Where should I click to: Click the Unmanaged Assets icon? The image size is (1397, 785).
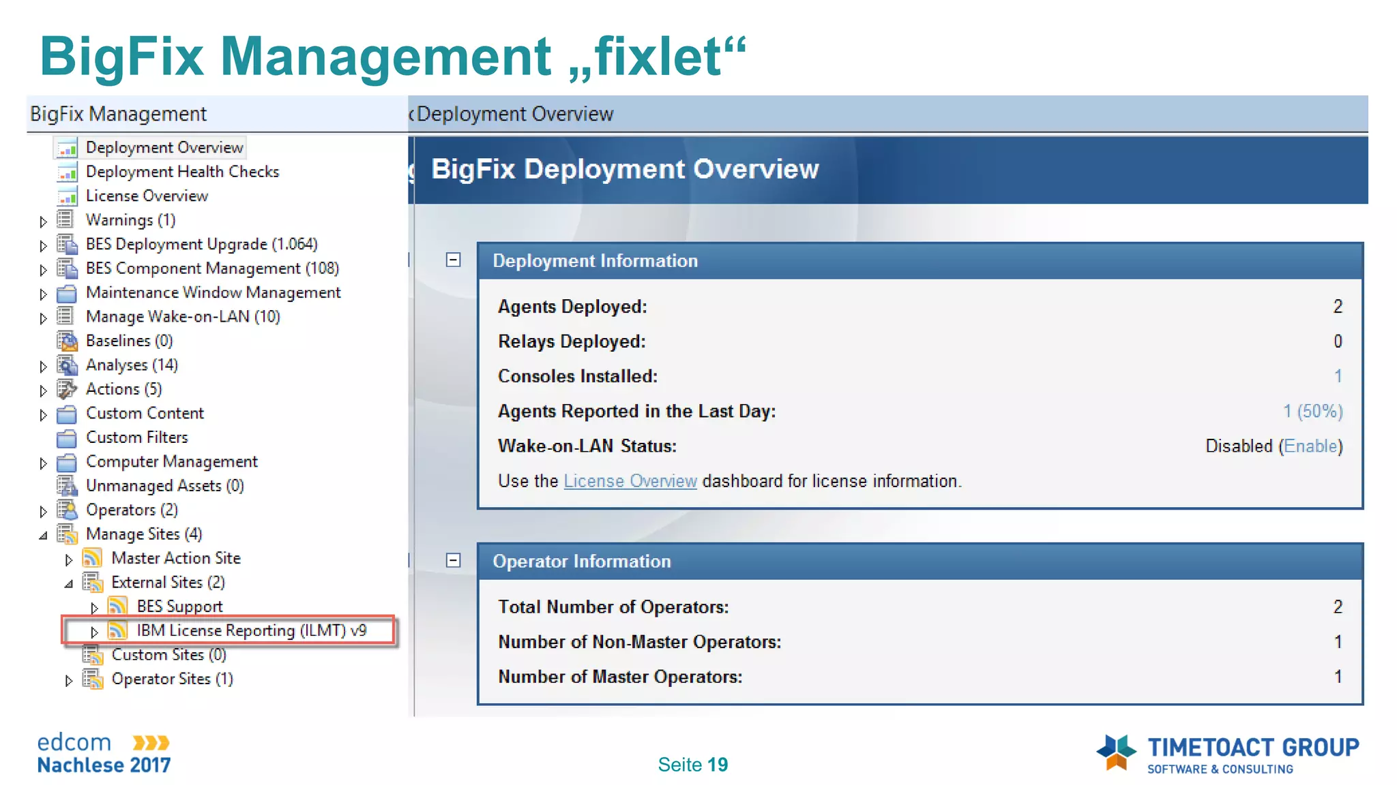pyautogui.click(x=67, y=486)
